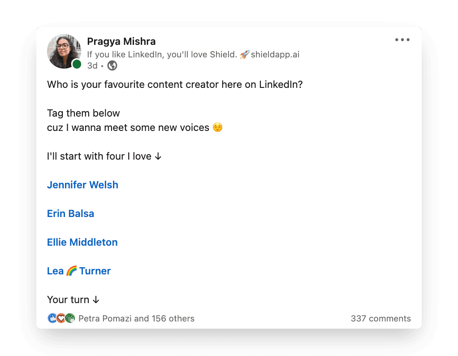Click the green online status indicator
The height and width of the screenshot is (356, 458).
pos(77,64)
